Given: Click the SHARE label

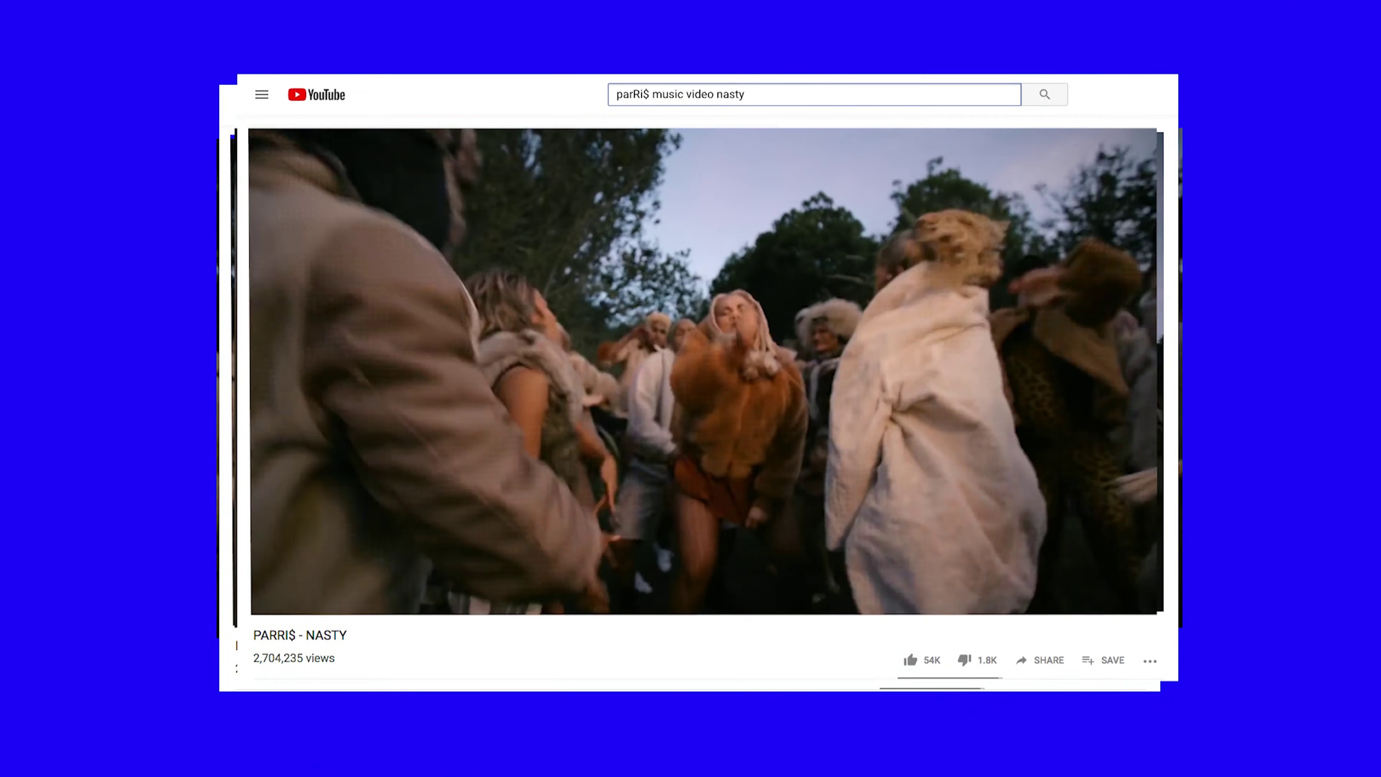Looking at the screenshot, I should [1049, 661].
